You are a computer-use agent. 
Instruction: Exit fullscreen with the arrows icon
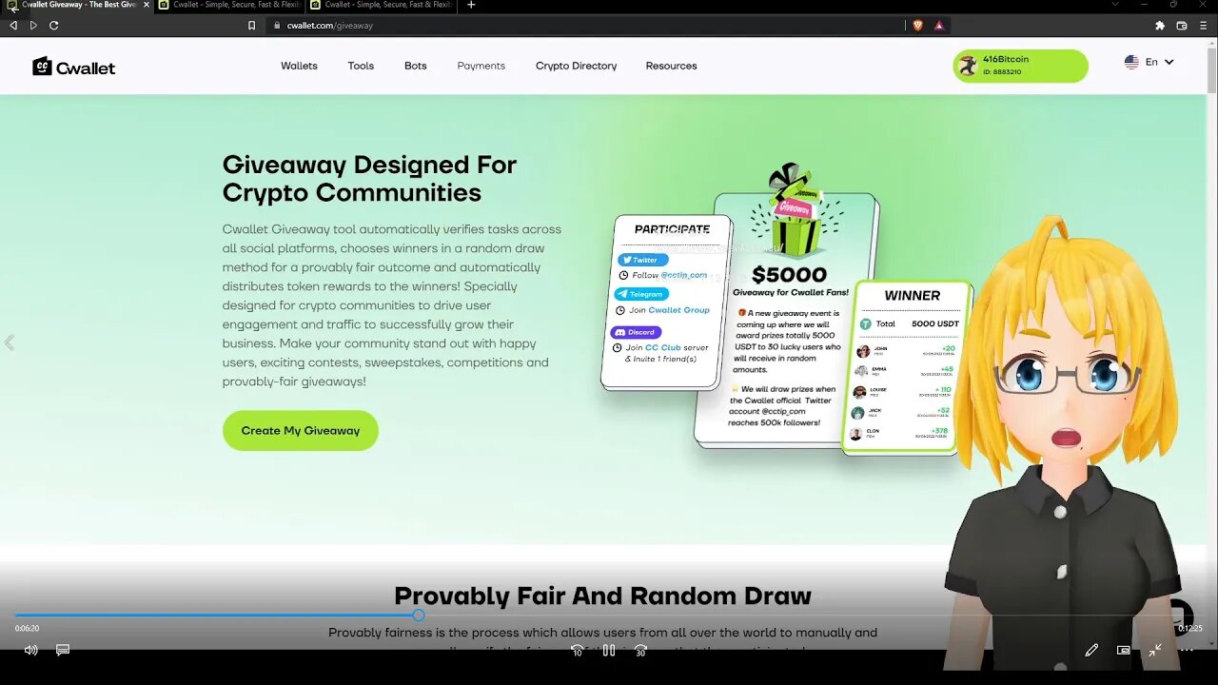point(1154,650)
